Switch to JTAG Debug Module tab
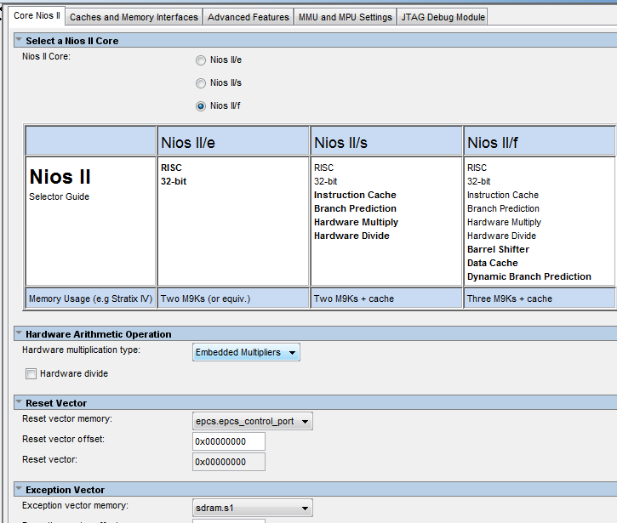The width and height of the screenshot is (617, 523). pos(443,17)
